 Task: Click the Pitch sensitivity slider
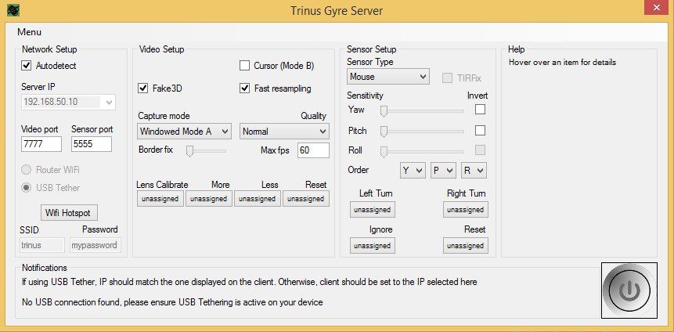[x=423, y=132]
